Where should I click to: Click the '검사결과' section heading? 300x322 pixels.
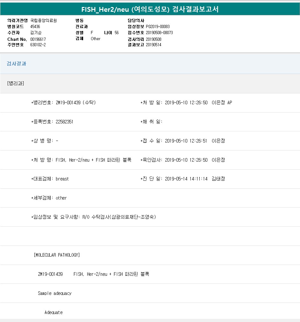pos(17,64)
